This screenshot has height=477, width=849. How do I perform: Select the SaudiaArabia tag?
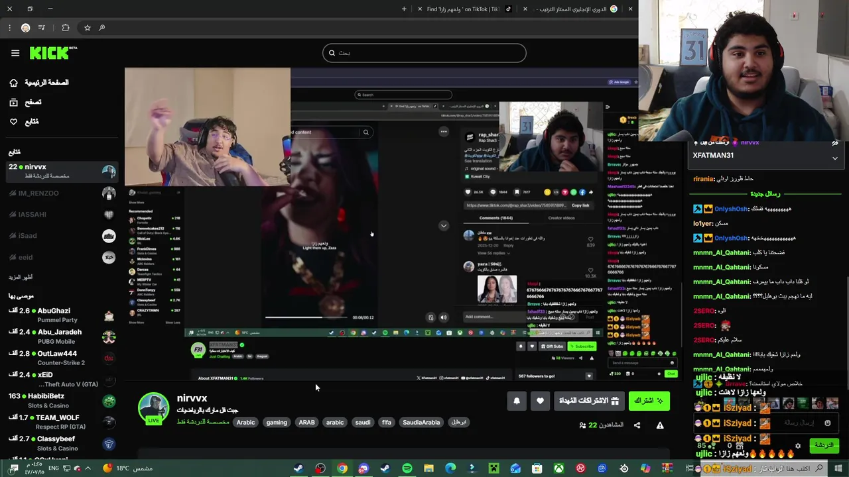tap(421, 423)
